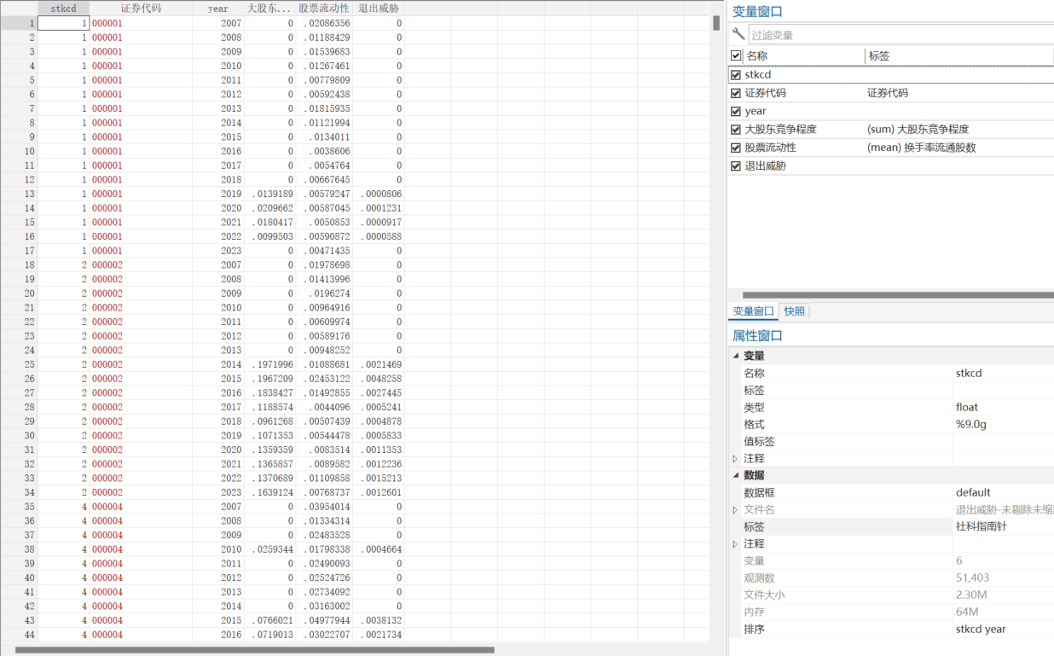Collapse the 变量 section in properties
1054x656 pixels.
point(736,356)
